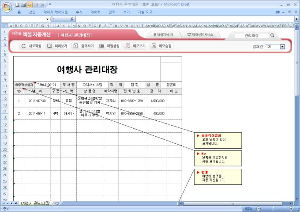Select the 지유리 reservation name cell

pos(111,101)
